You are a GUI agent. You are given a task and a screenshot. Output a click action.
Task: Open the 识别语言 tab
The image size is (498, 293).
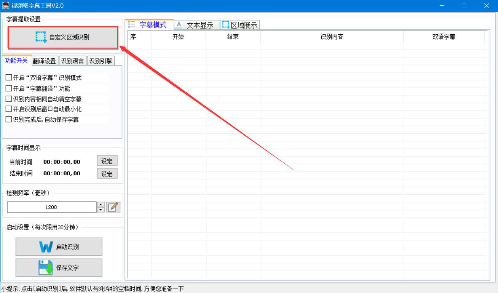[x=73, y=61]
